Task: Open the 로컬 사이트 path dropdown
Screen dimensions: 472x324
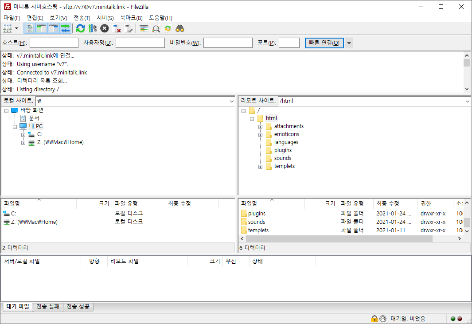Action: point(231,101)
